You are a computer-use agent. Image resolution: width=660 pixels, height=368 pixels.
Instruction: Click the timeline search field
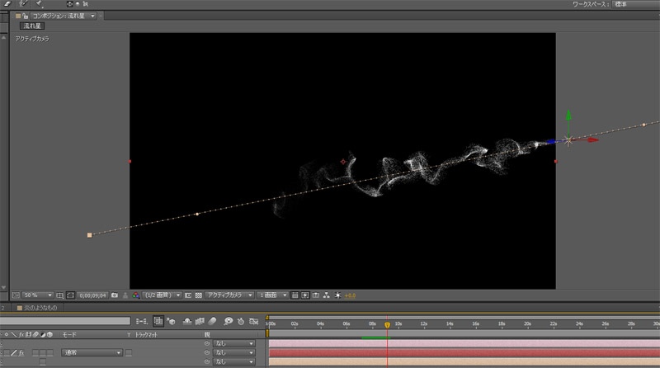[x=65, y=320]
